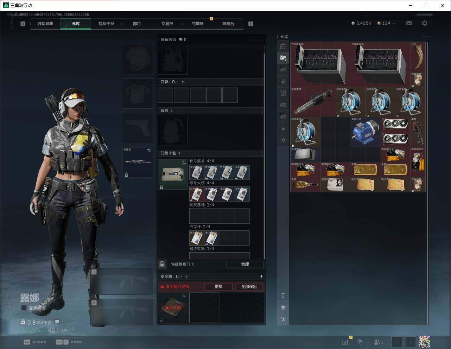
Task: Select the left 金条 gold bar
Action: point(366,169)
